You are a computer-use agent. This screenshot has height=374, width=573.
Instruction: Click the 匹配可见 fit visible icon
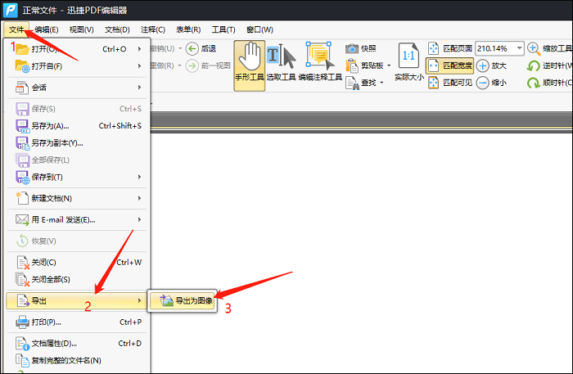click(x=433, y=83)
